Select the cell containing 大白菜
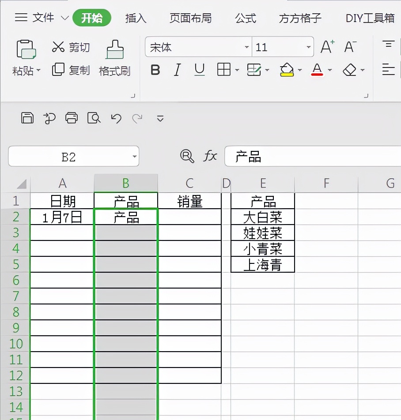Image resolution: width=401 pixels, height=420 pixels. coord(263,216)
